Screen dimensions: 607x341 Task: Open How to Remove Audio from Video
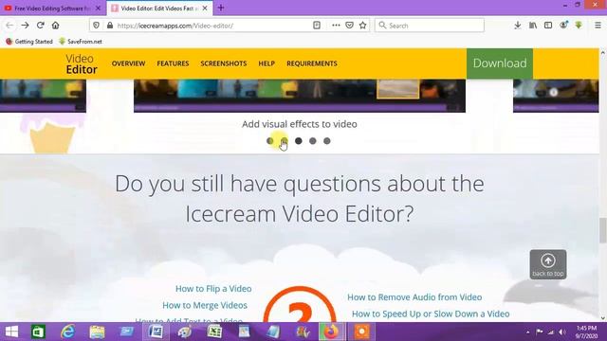[414, 297]
